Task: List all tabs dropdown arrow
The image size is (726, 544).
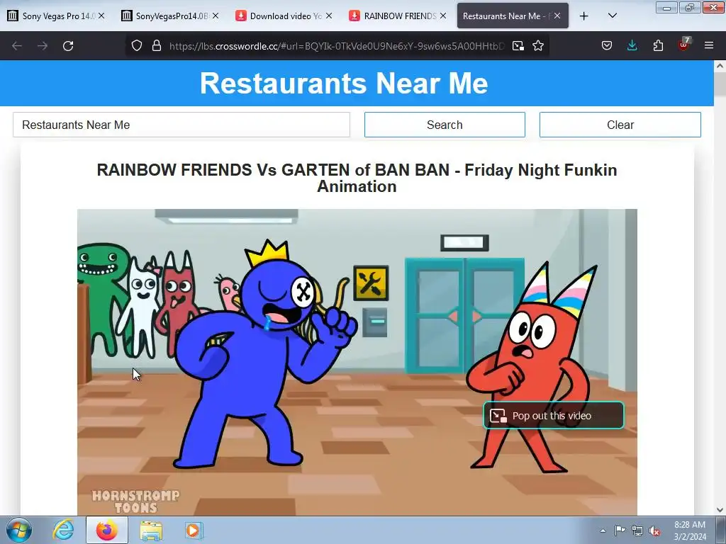Action: pyautogui.click(x=612, y=16)
